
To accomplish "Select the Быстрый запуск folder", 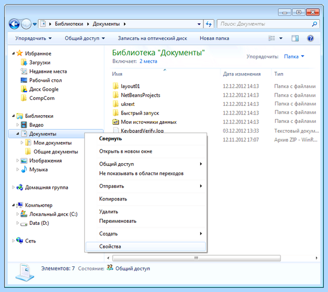I will [x=136, y=113].
